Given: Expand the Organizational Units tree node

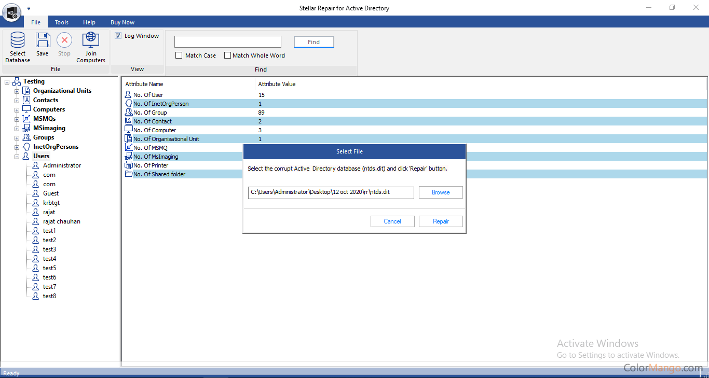Looking at the screenshot, I should (x=17, y=91).
